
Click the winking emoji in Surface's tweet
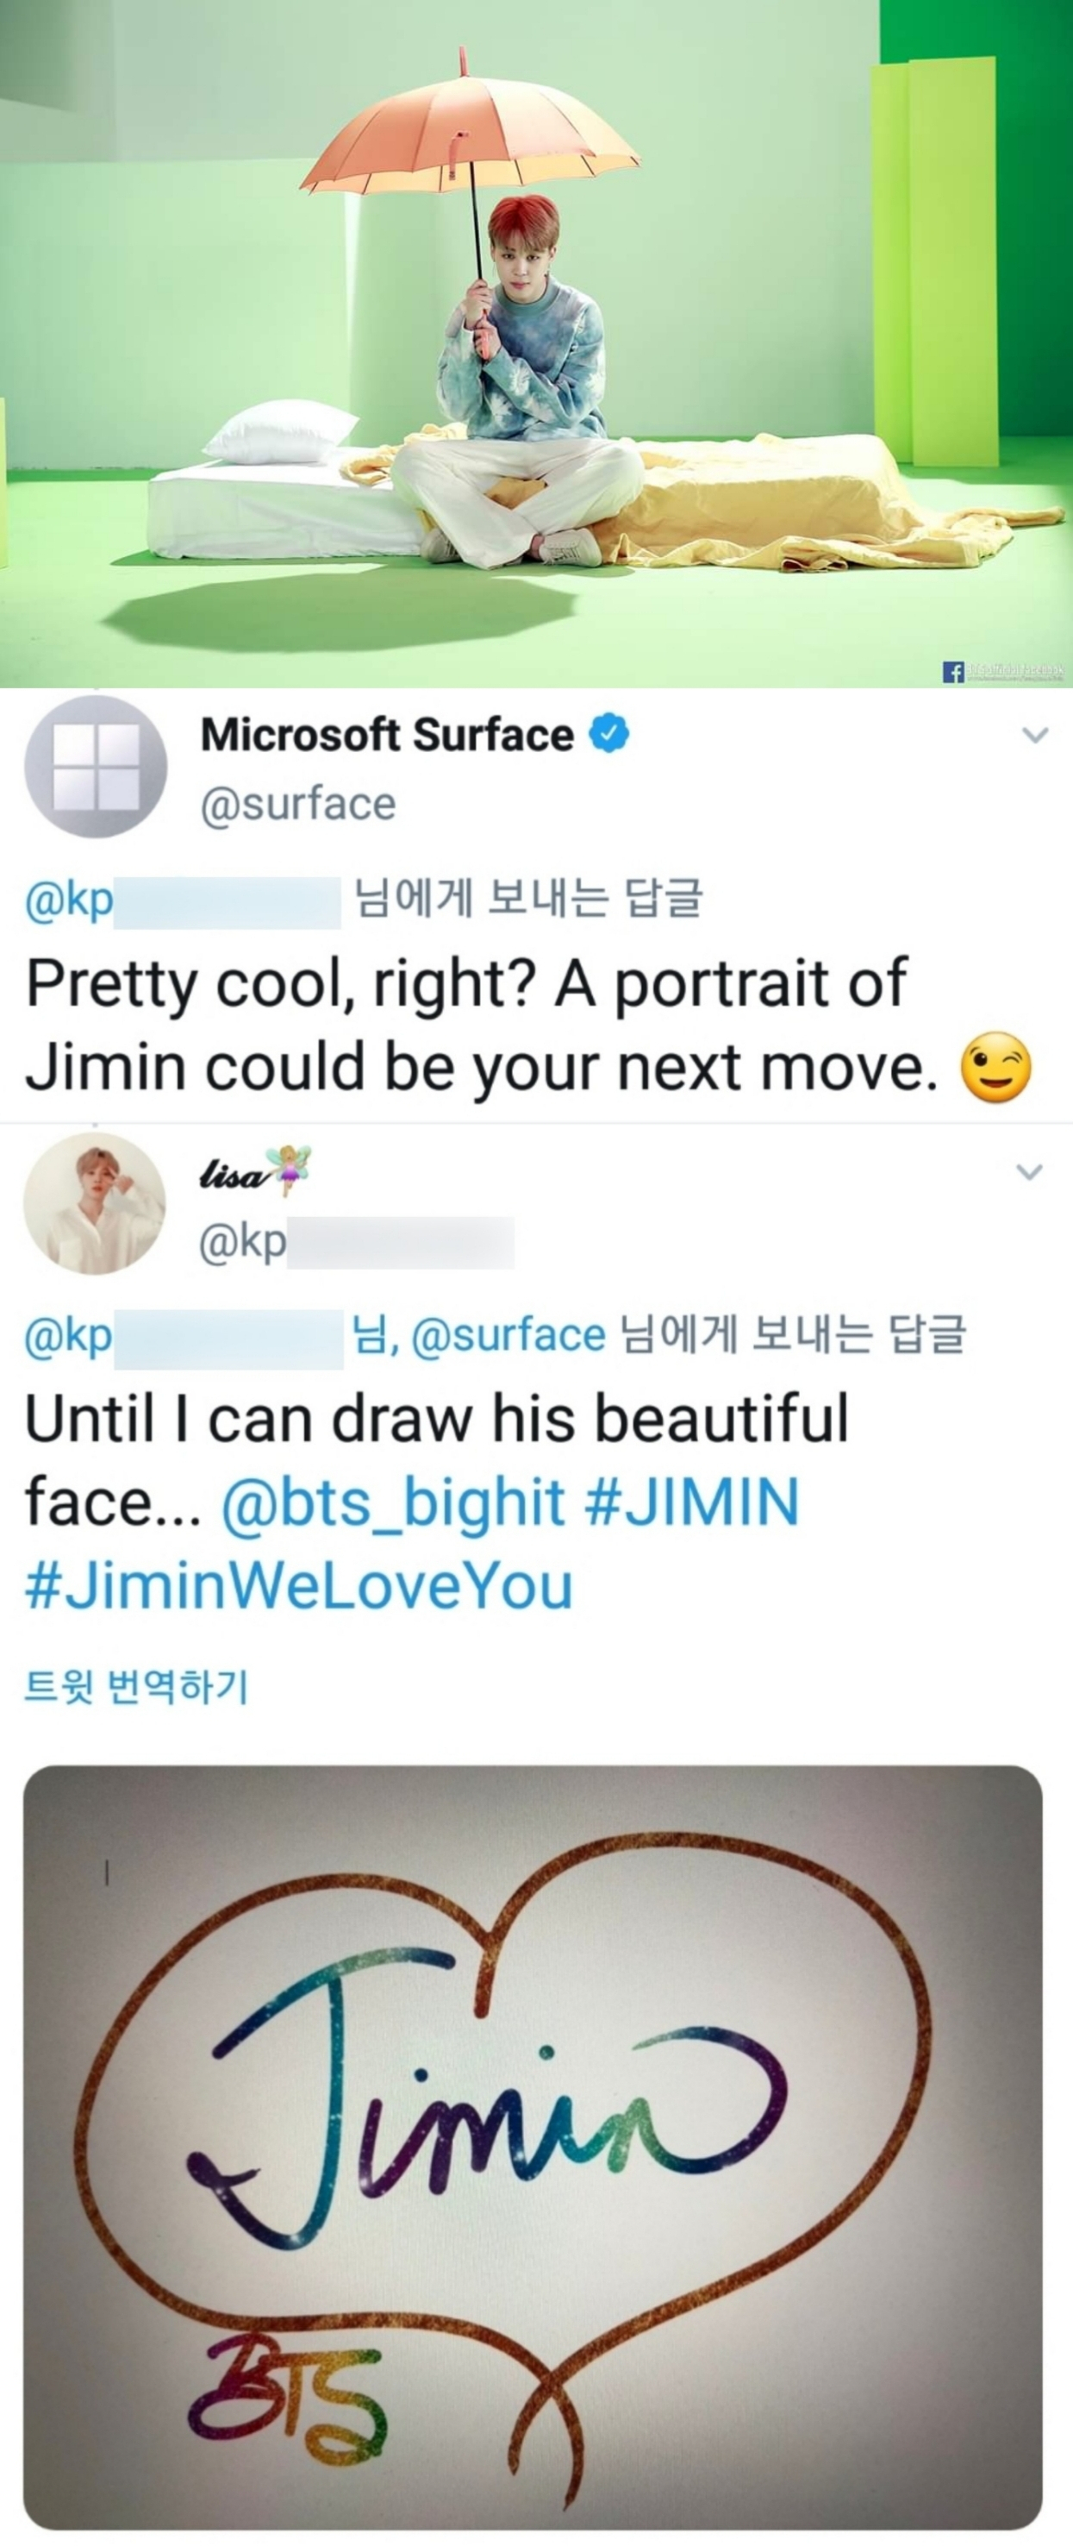[996, 1068]
